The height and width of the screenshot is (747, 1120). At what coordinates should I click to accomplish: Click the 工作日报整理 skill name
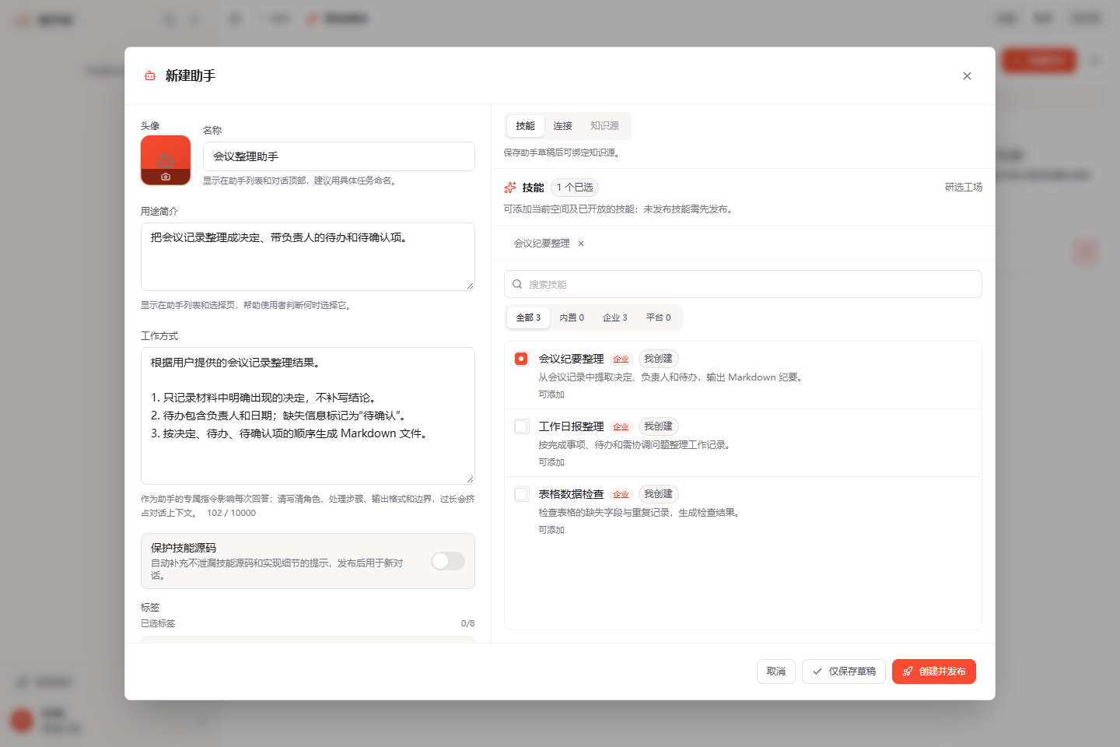click(x=572, y=426)
